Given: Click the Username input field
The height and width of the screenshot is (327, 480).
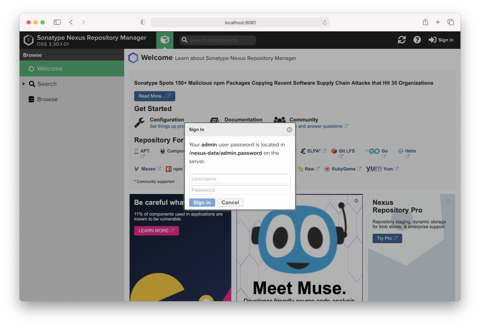Looking at the screenshot, I should point(240,178).
